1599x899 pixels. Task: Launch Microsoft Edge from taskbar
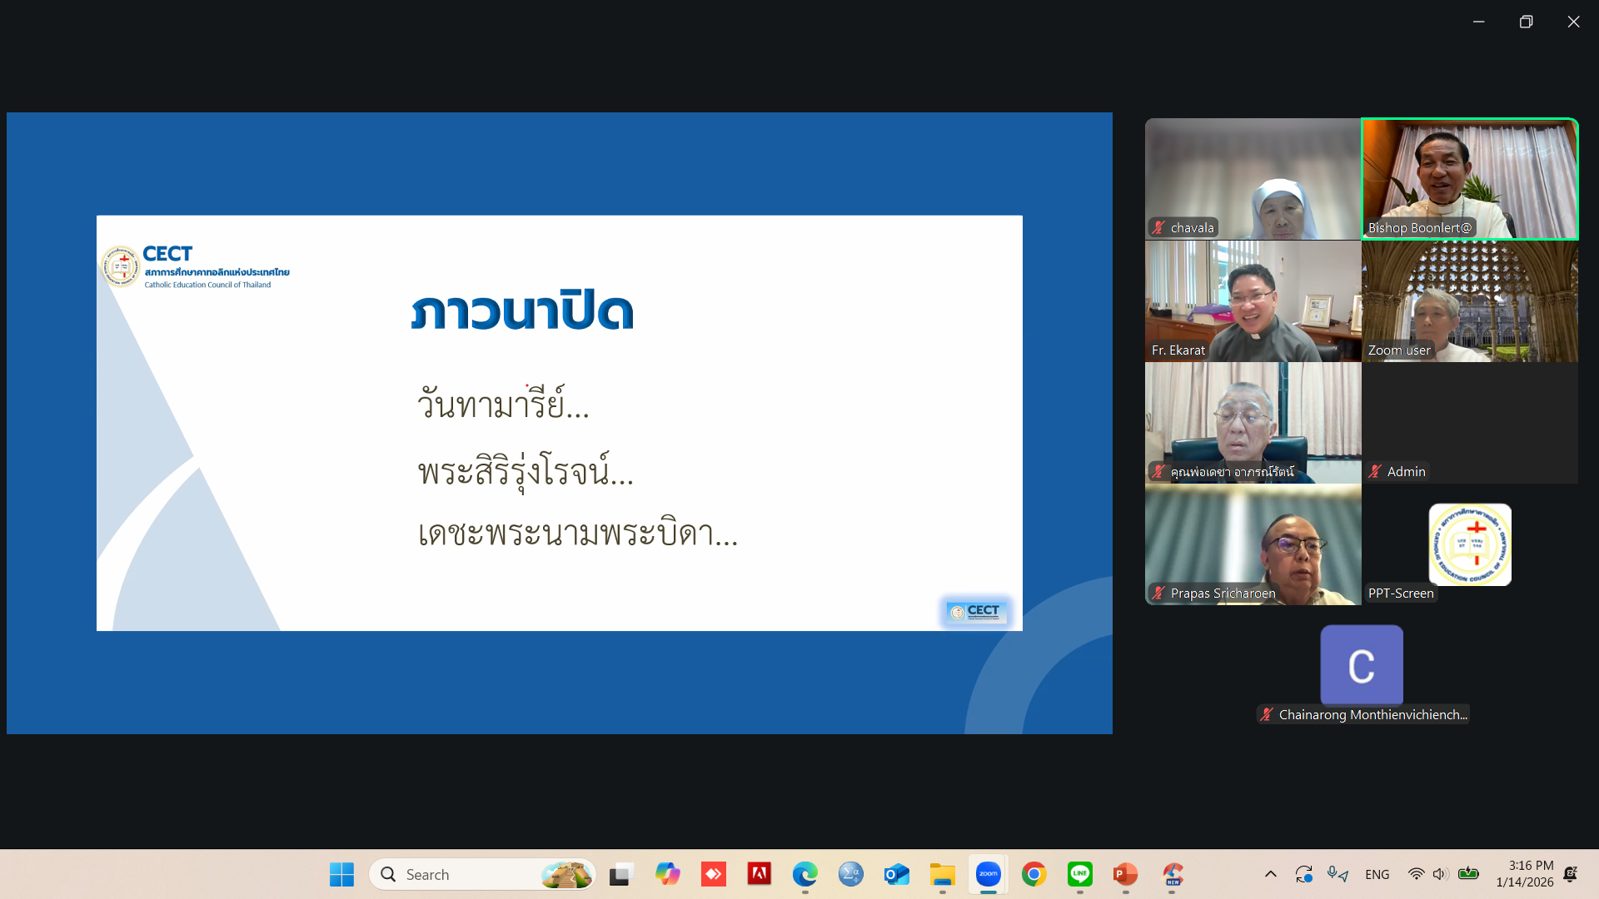(x=804, y=874)
